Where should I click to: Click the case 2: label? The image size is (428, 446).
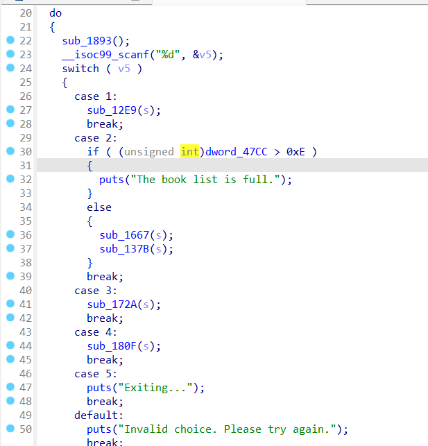click(x=96, y=138)
